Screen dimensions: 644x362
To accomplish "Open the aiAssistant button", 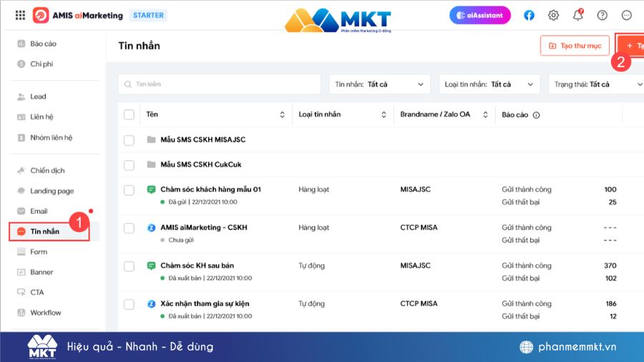I will pyautogui.click(x=479, y=15).
